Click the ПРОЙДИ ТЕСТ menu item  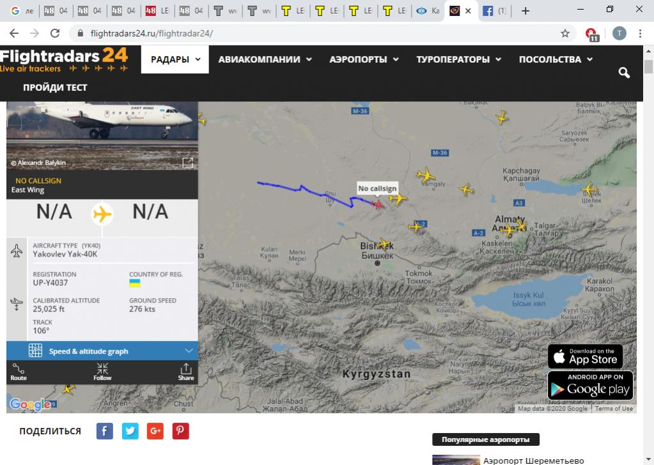[x=55, y=87]
